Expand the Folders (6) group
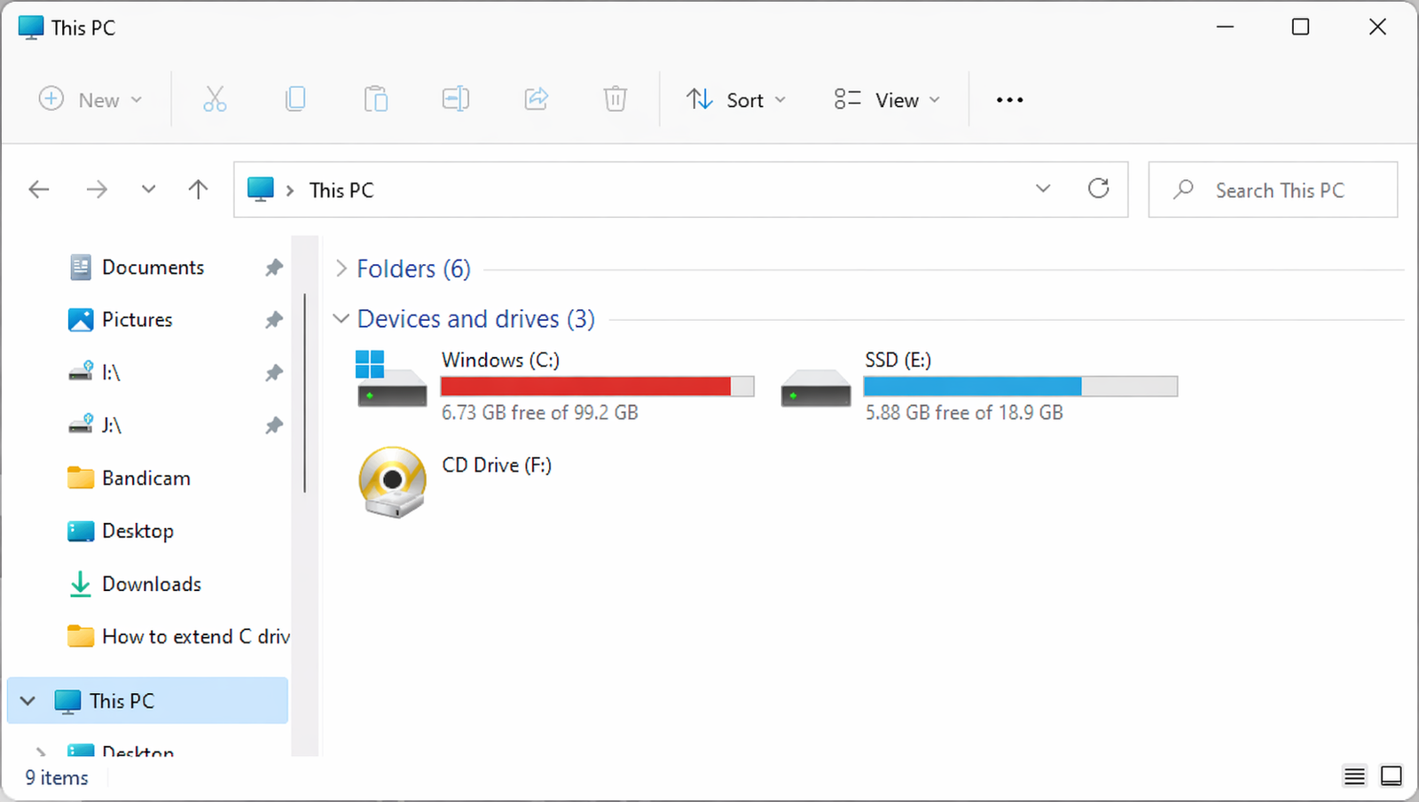Viewport: 1419px width, 802px height. coord(341,269)
